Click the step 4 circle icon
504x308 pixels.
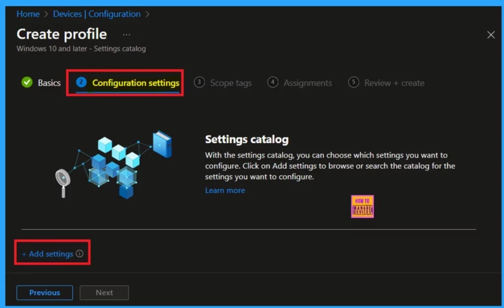click(x=273, y=82)
